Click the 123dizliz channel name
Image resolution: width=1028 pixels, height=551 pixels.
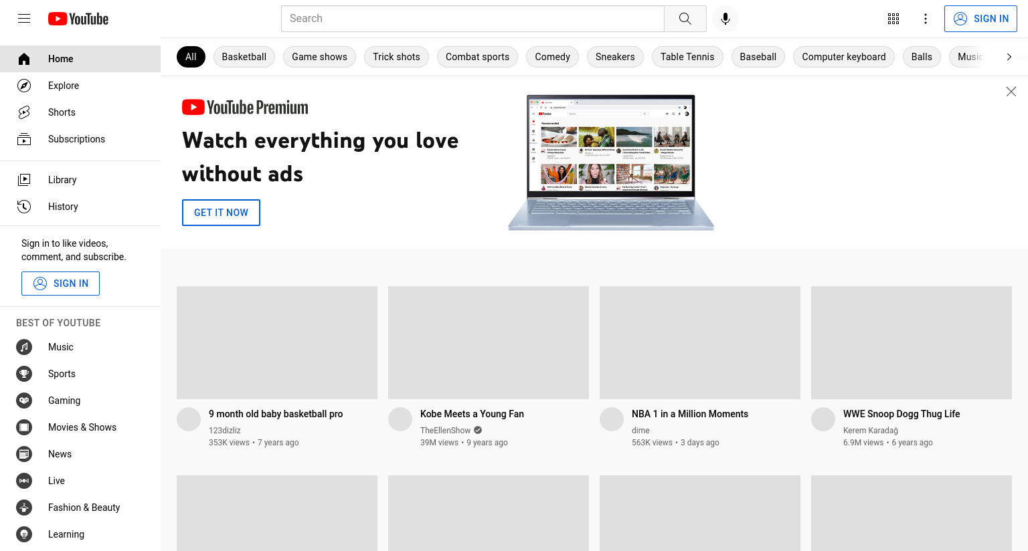[225, 431]
